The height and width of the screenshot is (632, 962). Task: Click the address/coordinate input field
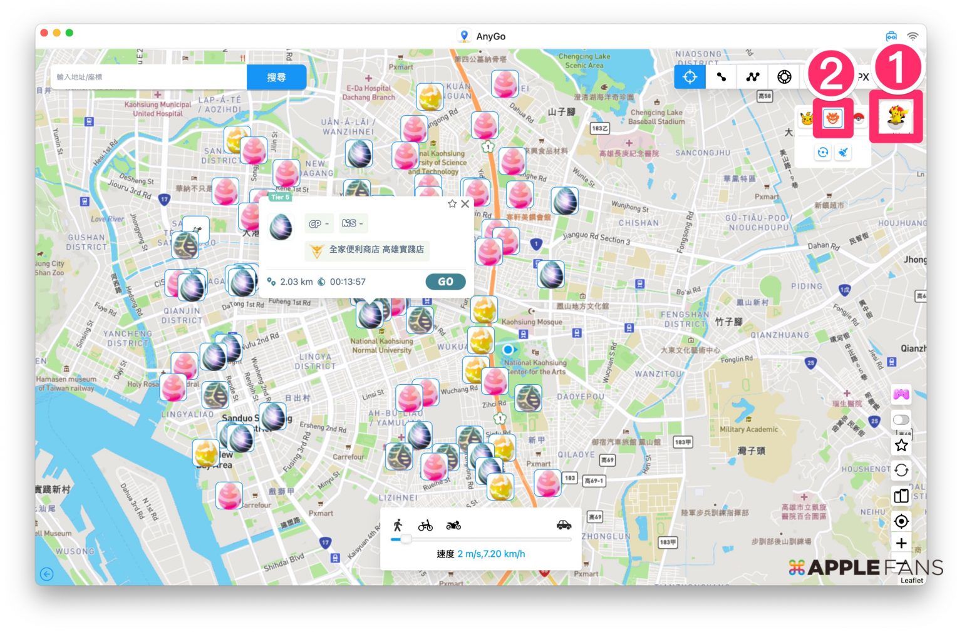(x=149, y=77)
